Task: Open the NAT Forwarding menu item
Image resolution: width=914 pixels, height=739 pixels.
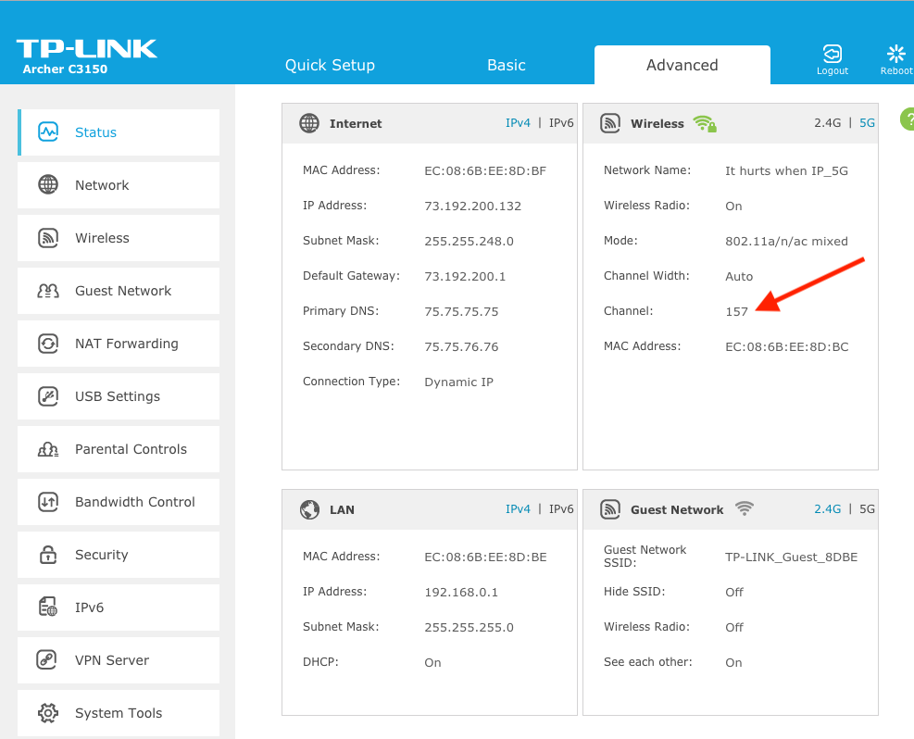Action: click(x=119, y=344)
